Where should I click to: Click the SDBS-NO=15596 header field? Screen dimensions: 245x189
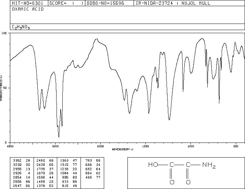(x=109, y=3)
